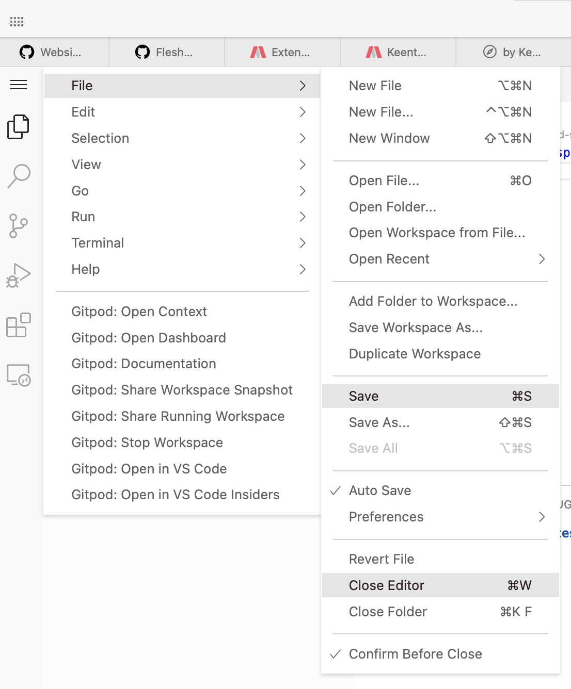
Task: Switch to the Exten... browser tab
Action: click(282, 52)
